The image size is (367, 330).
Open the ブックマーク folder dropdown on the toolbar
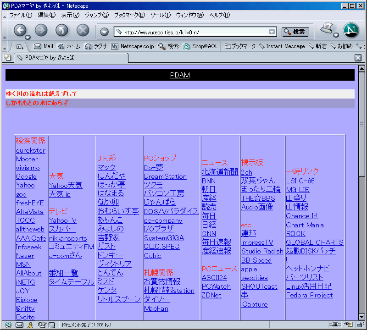click(240, 46)
